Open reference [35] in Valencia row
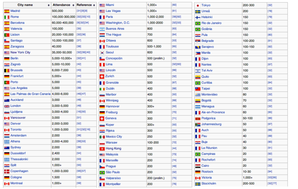 point(79,29)
